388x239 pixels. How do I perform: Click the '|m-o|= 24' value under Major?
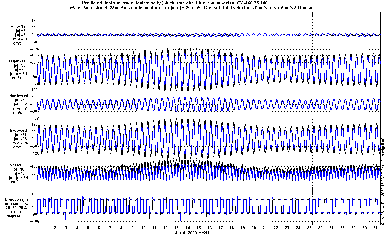coord(19,74)
